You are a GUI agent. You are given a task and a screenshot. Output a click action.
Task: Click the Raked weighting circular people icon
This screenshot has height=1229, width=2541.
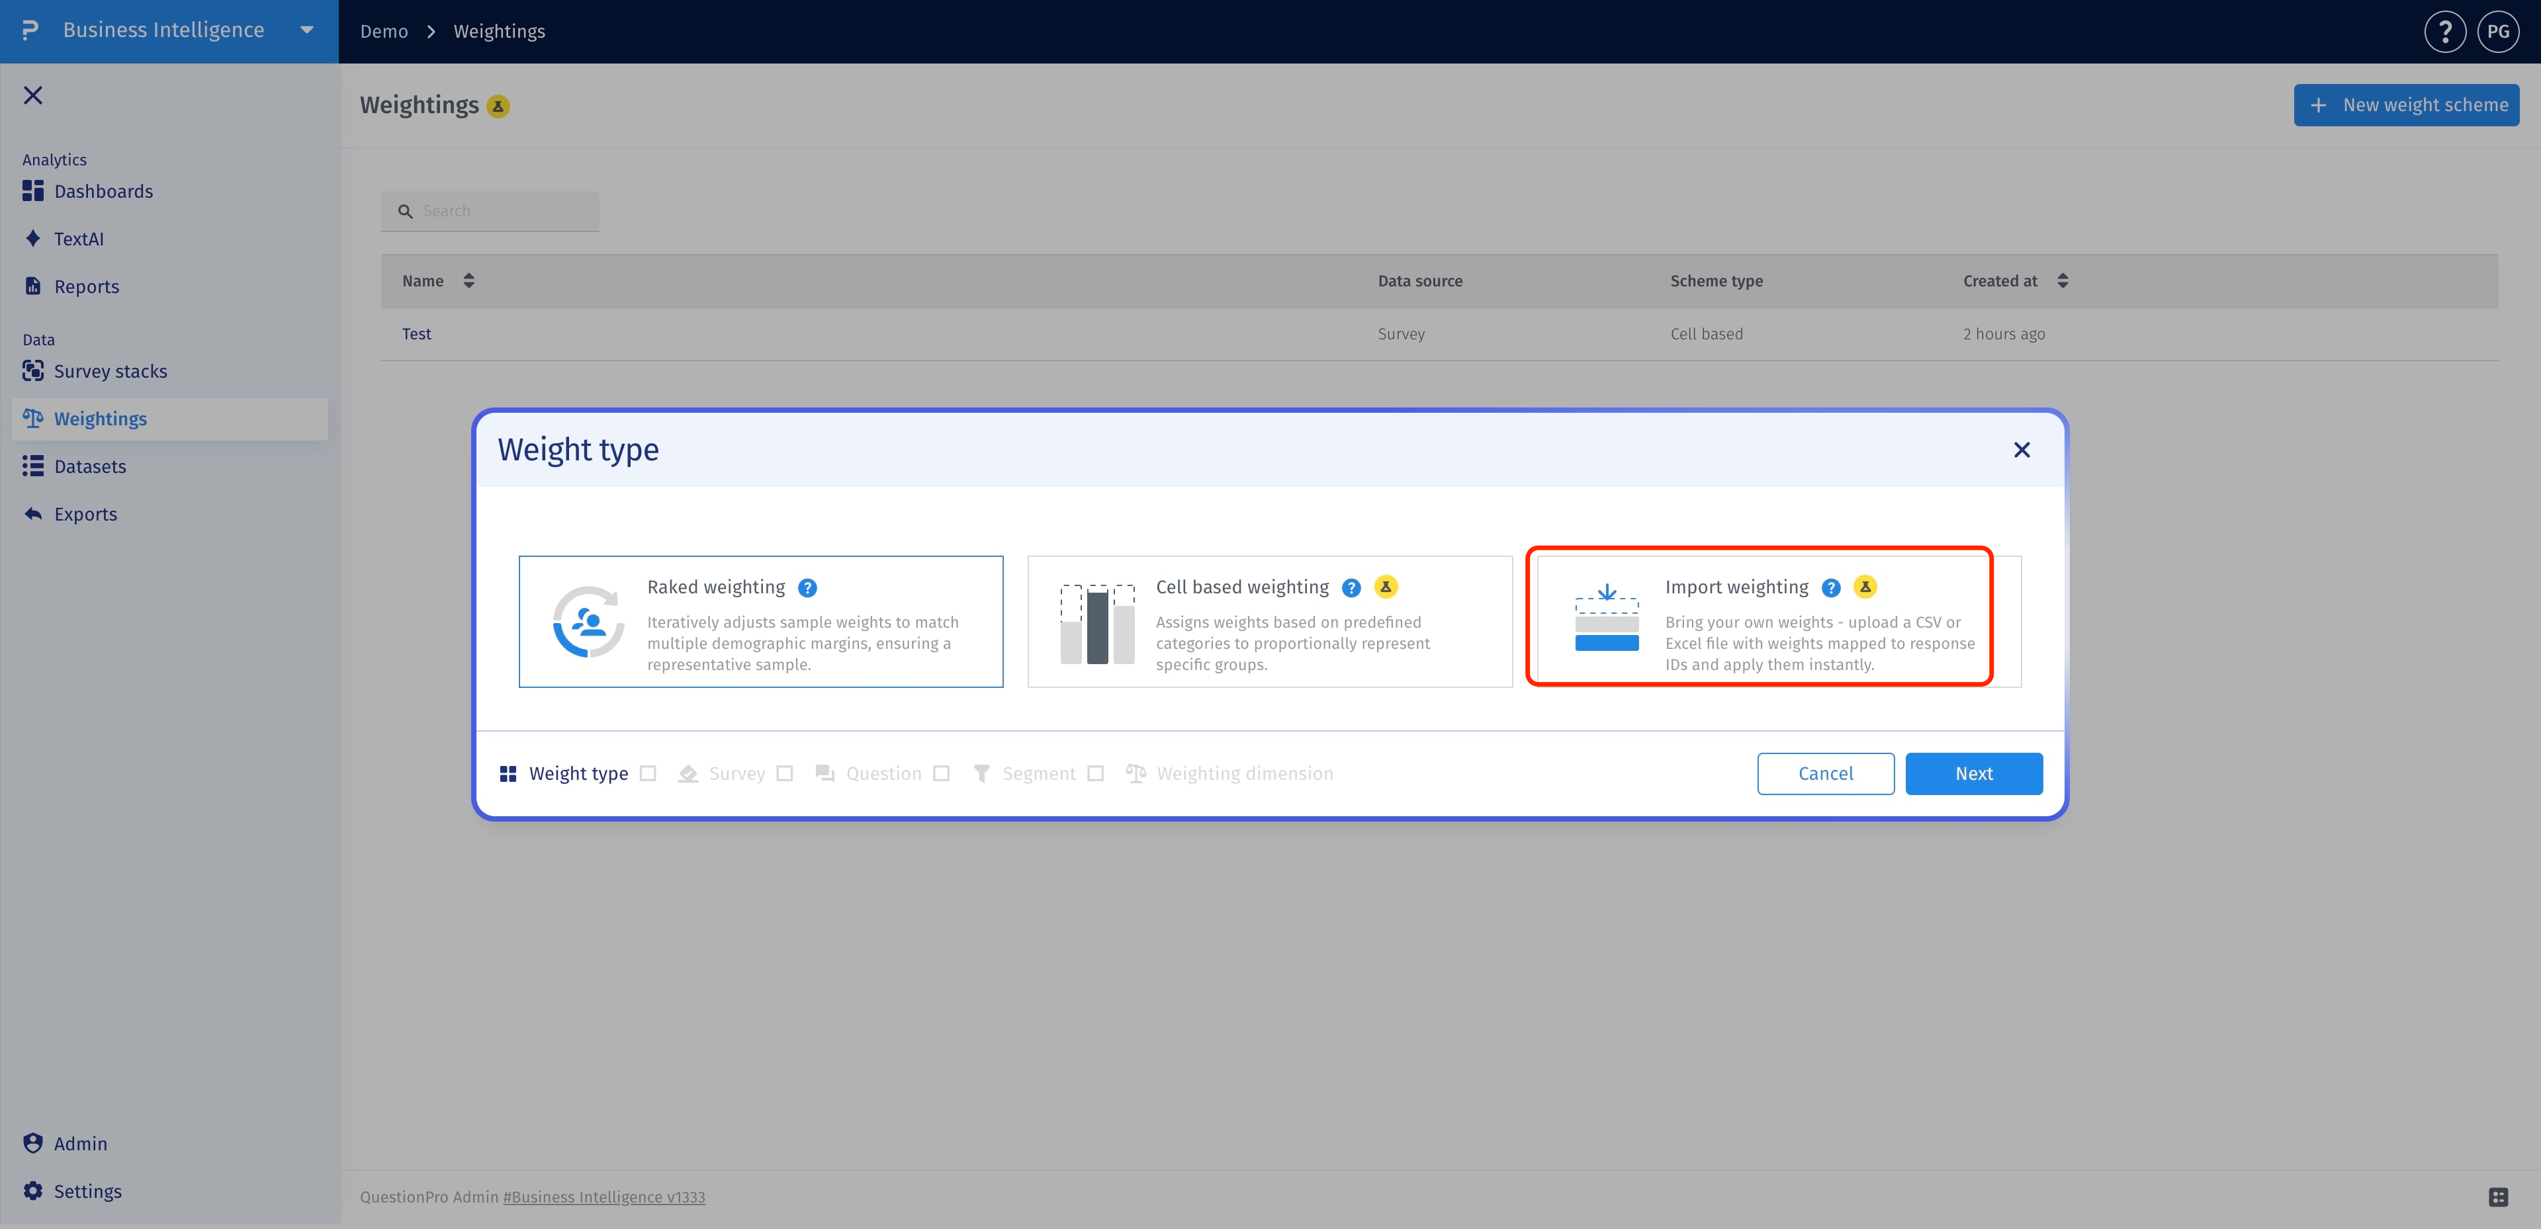coord(588,621)
